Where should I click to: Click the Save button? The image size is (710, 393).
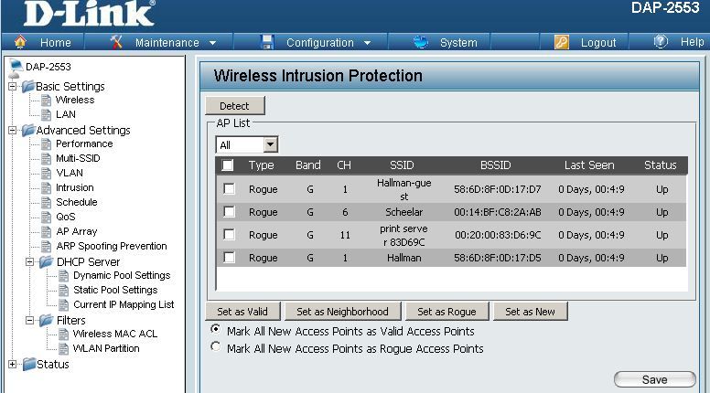(655, 379)
